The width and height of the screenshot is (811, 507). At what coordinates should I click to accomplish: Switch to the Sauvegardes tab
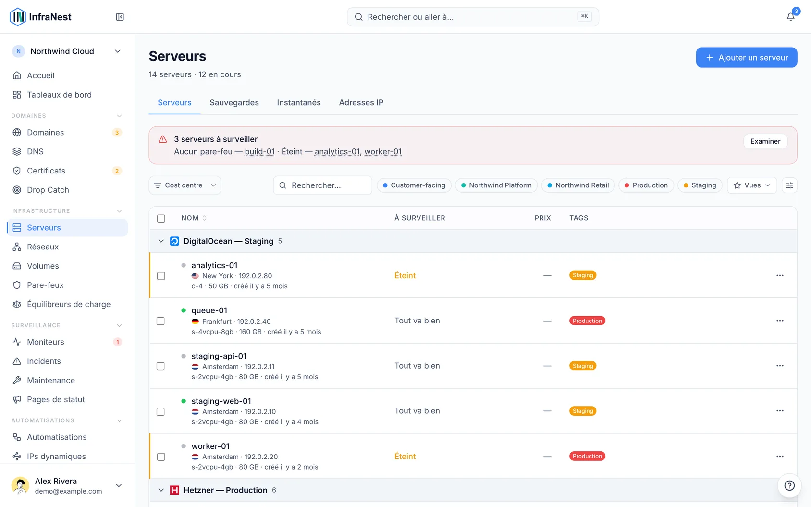(234, 103)
